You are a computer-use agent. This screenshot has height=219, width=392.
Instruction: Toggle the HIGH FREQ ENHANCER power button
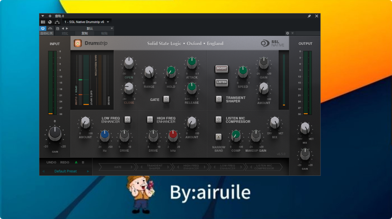(150, 120)
